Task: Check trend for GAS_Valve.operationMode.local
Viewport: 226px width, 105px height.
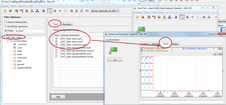Action: point(56,54)
